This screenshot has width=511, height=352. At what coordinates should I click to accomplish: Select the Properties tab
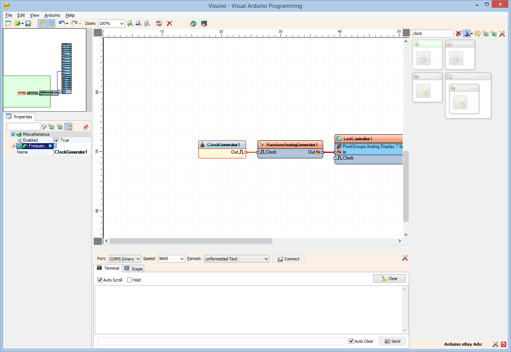(x=19, y=116)
